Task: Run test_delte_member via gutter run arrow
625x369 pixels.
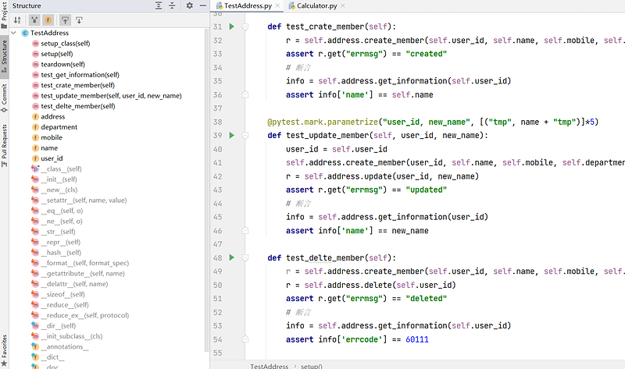Action: 231,257
